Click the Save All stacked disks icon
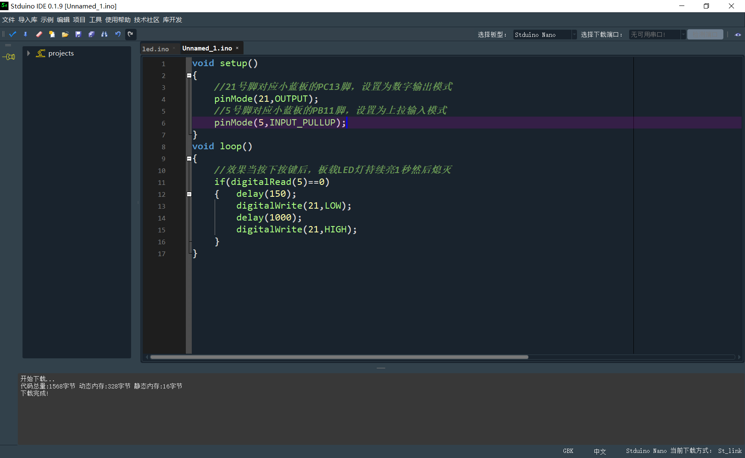Viewport: 745px width, 458px height. [x=91, y=34]
